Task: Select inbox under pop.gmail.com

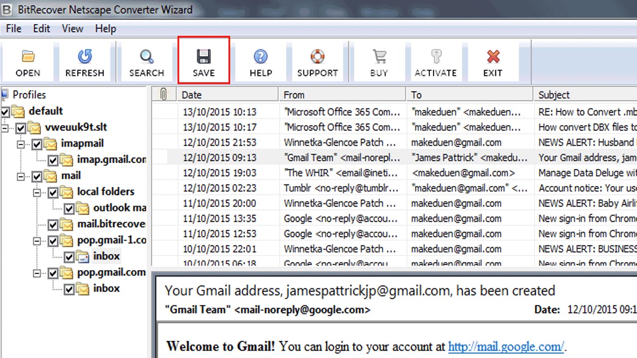Action: click(106, 288)
